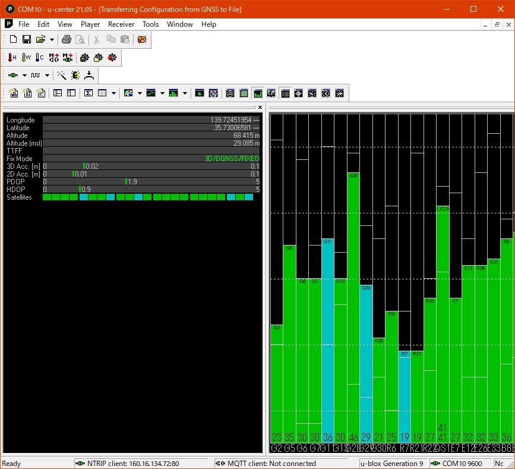Image resolution: width=515 pixels, height=469 pixels.
Task: Toggle the clock docking window button
Action: point(326,93)
